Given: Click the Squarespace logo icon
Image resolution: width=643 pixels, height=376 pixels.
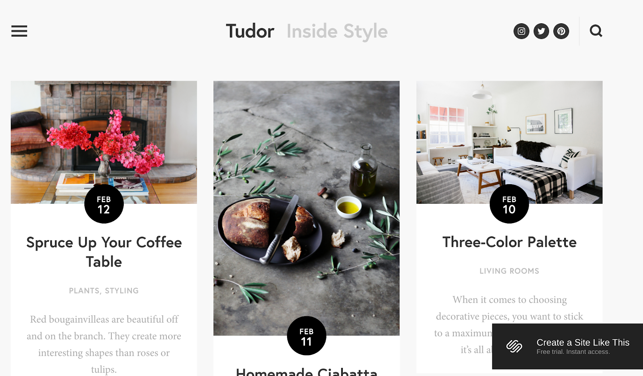Looking at the screenshot, I should click(x=514, y=346).
